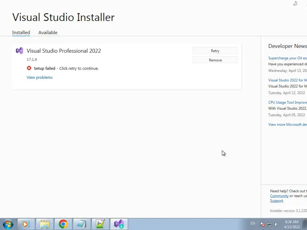Click the version number 17.1.4 text

click(x=32, y=60)
